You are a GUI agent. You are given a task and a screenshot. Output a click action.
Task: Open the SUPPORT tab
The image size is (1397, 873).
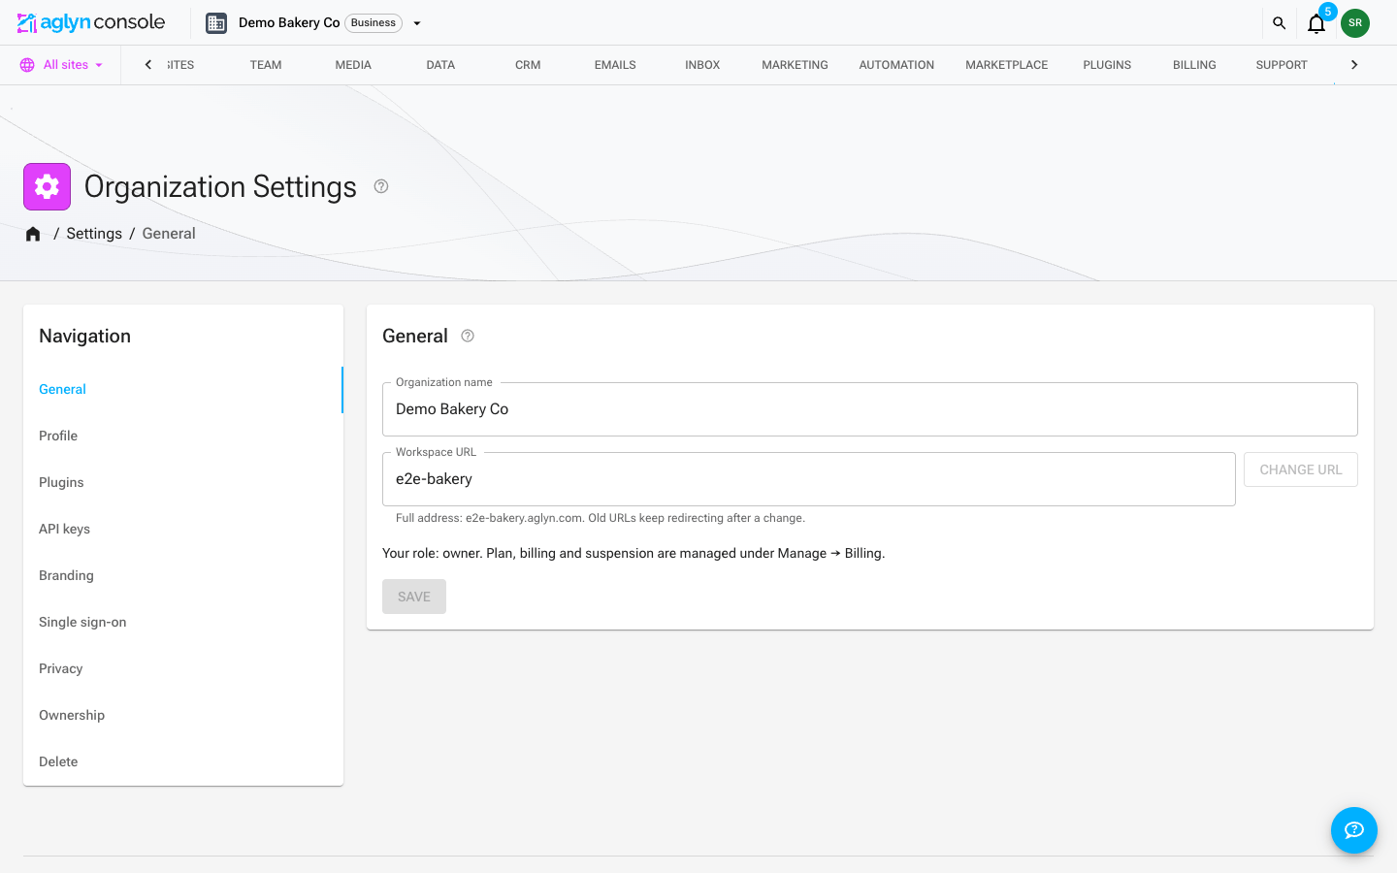point(1282,65)
